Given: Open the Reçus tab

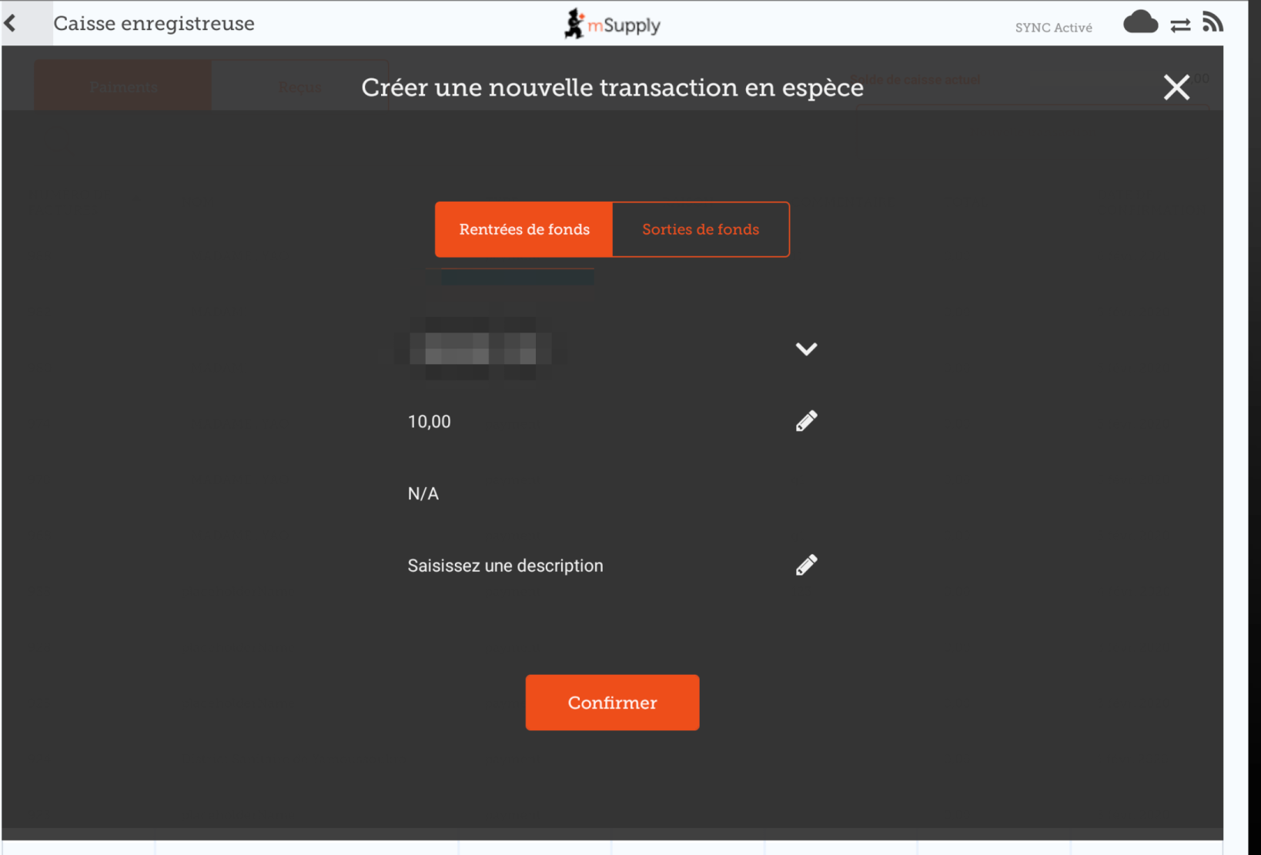Looking at the screenshot, I should click(x=299, y=87).
